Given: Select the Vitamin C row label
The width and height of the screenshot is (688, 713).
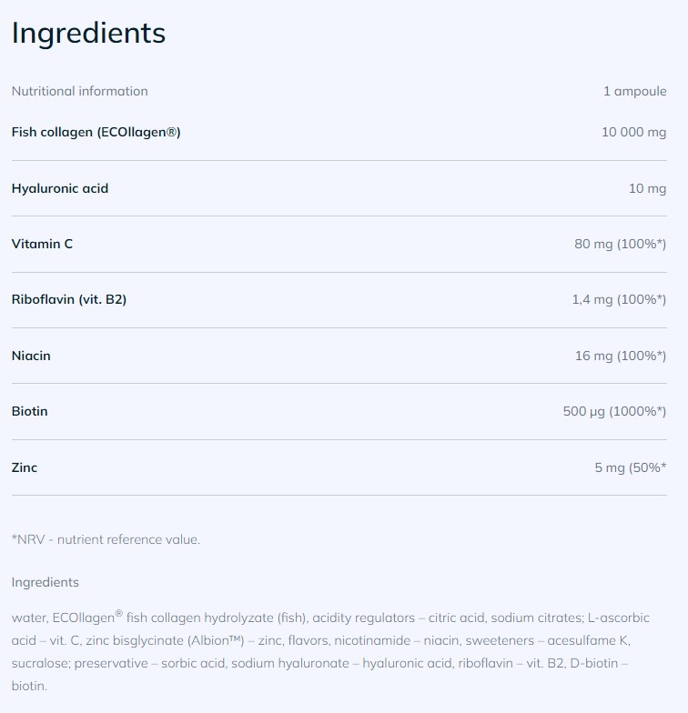Looking at the screenshot, I should (x=42, y=244).
